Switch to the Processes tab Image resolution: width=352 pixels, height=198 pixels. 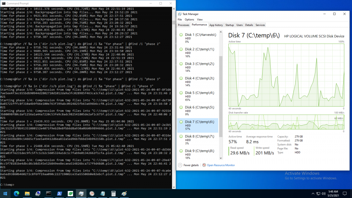(183, 25)
